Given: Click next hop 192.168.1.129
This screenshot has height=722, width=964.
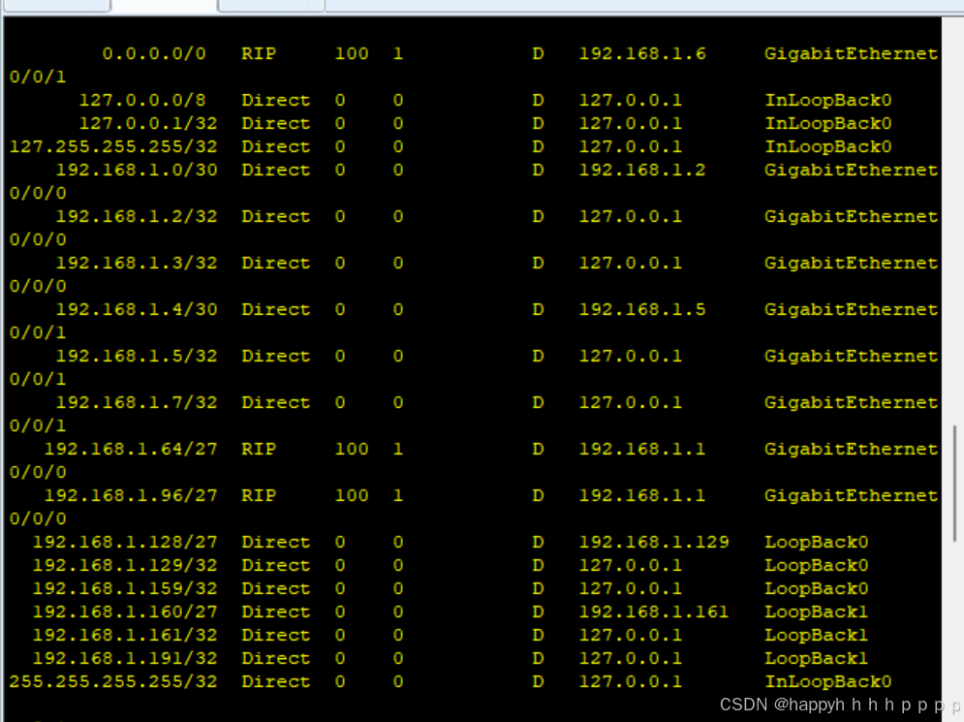Looking at the screenshot, I should (x=654, y=542).
